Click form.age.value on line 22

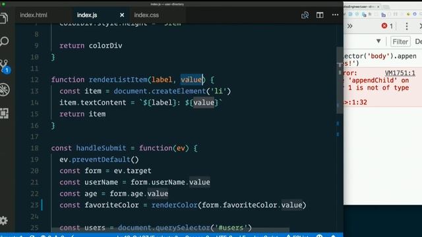139,194
